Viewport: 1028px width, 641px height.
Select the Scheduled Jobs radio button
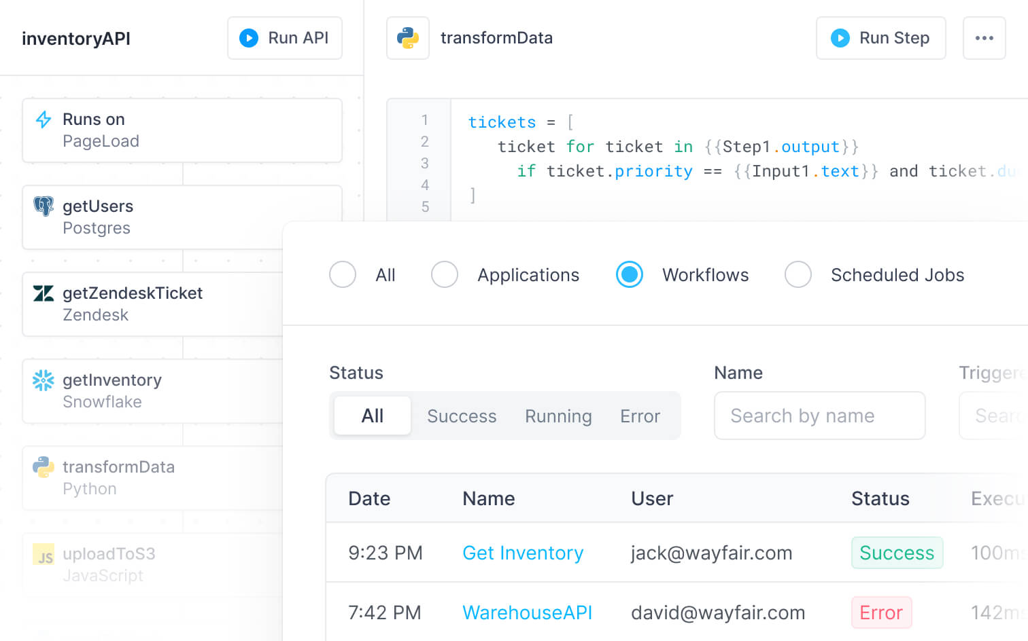(x=798, y=274)
